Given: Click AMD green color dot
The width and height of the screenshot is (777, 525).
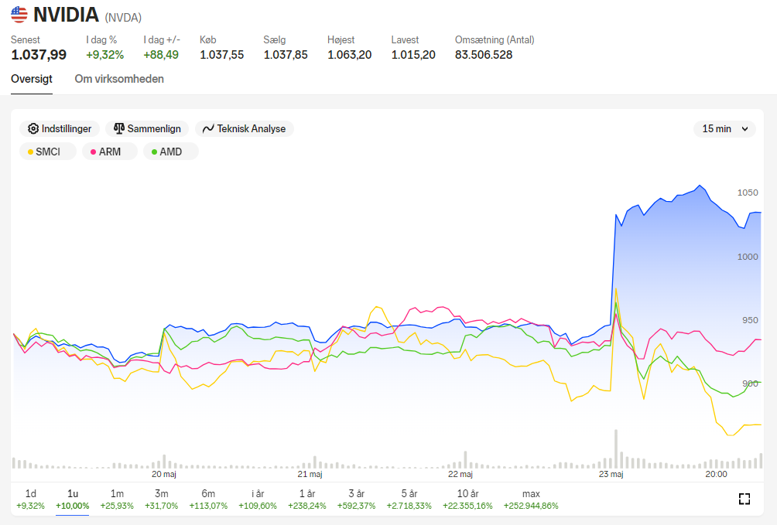Looking at the screenshot, I should pos(155,152).
